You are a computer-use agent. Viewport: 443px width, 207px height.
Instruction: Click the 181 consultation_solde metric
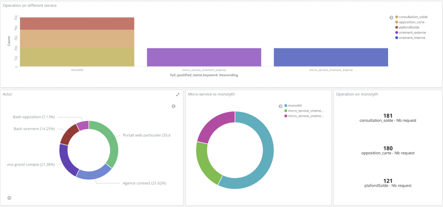tap(388, 116)
